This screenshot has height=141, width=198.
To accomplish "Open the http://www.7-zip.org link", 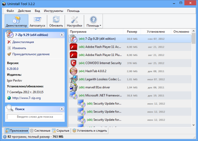I will 26,98.
